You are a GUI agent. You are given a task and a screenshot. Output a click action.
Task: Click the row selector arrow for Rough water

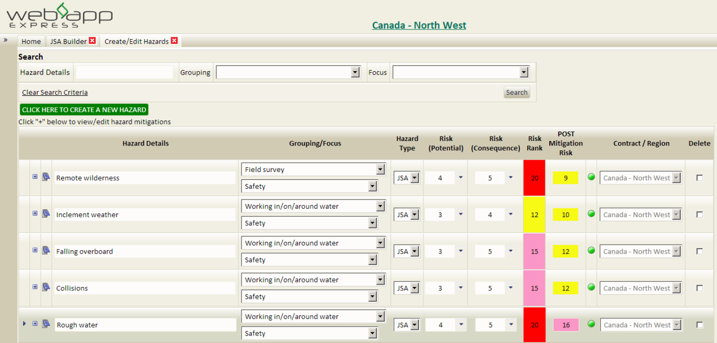click(25, 323)
